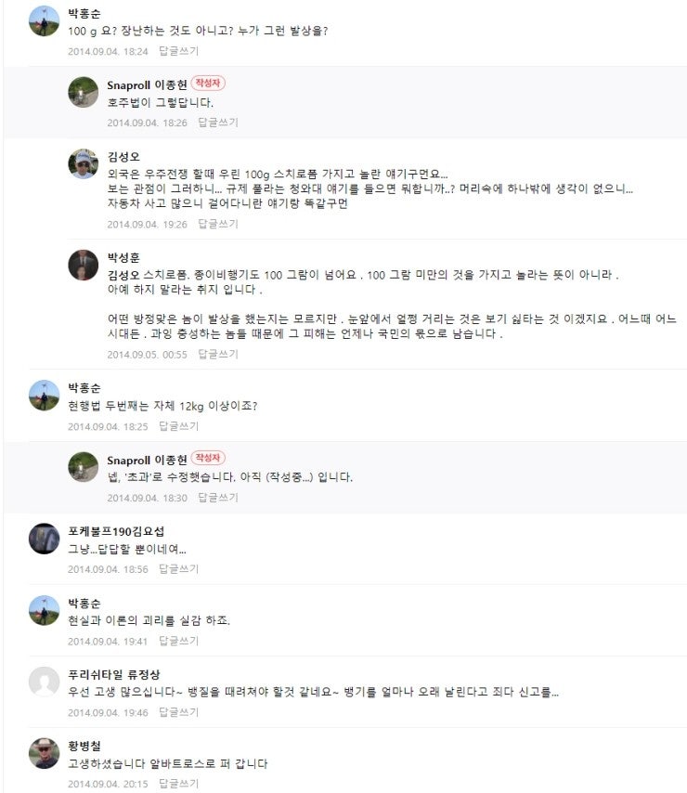The image size is (687, 793).
Task: Click 푸리쉬타일 류정상's default avatar
Action: point(44,682)
